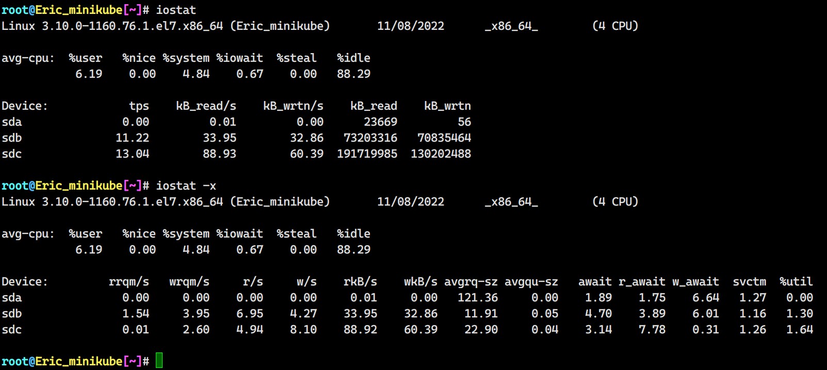The height and width of the screenshot is (370, 827).
Task: Click the "svctm" column header
Action: 749,282
